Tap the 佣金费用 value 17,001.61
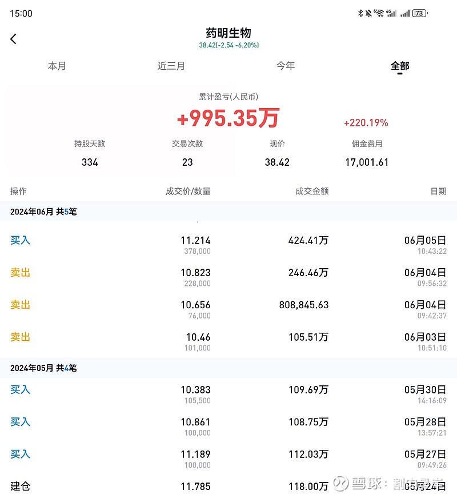Image resolution: width=457 pixels, height=498 pixels. (367, 162)
